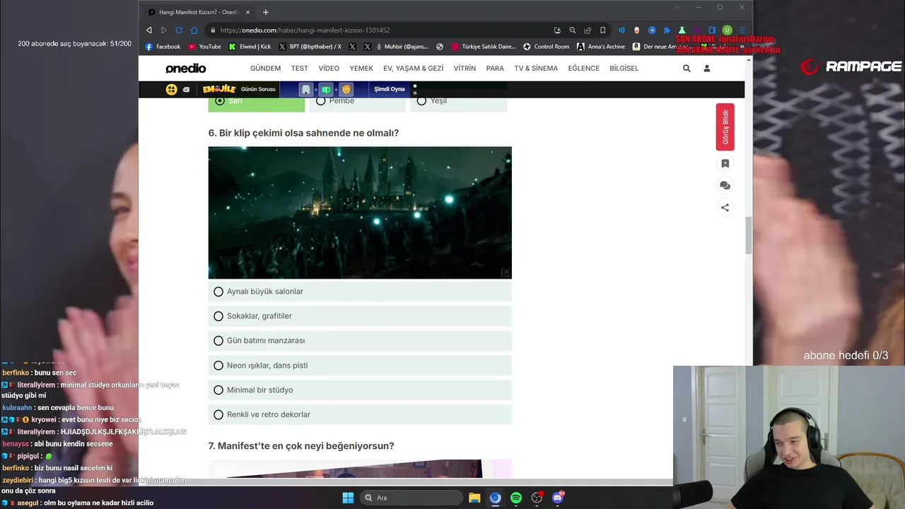The height and width of the screenshot is (509, 905).
Task: Open the PARA menu item
Action: coord(495,69)
